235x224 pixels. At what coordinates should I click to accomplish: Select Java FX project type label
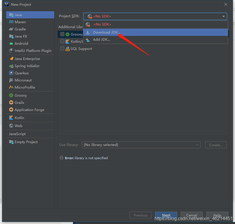click(21, 36)
